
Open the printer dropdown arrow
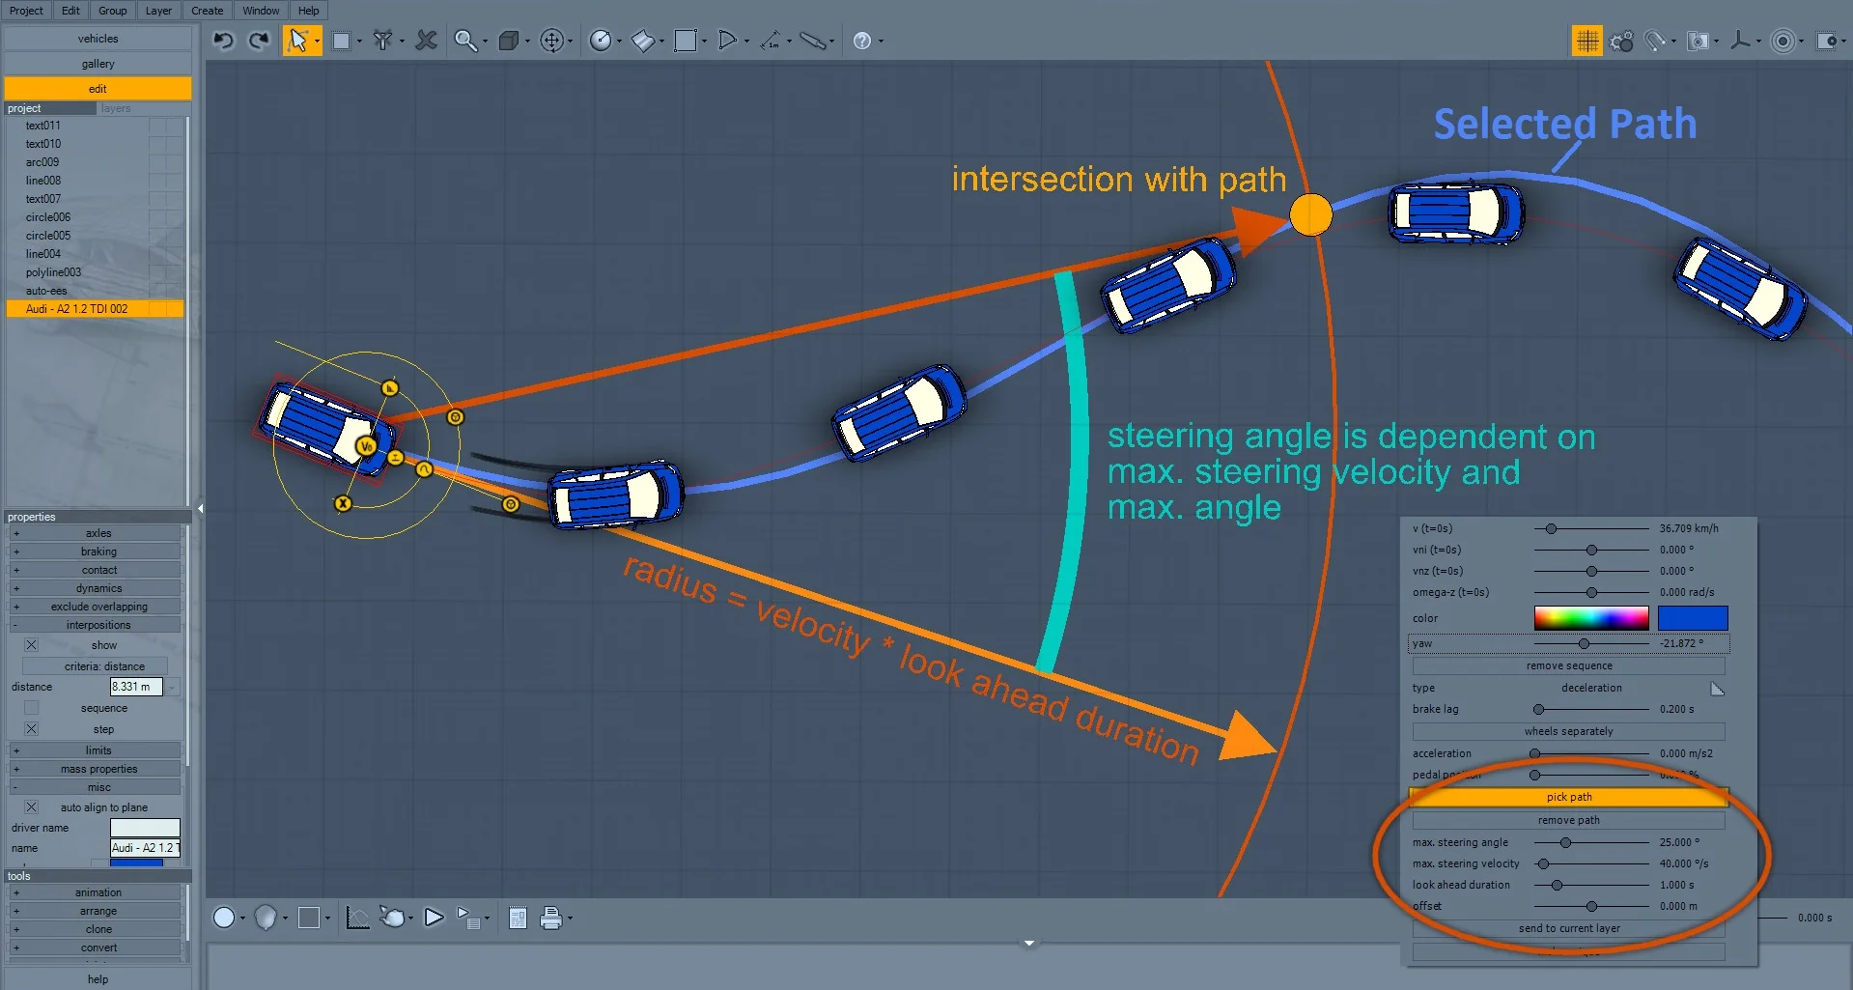570,919
